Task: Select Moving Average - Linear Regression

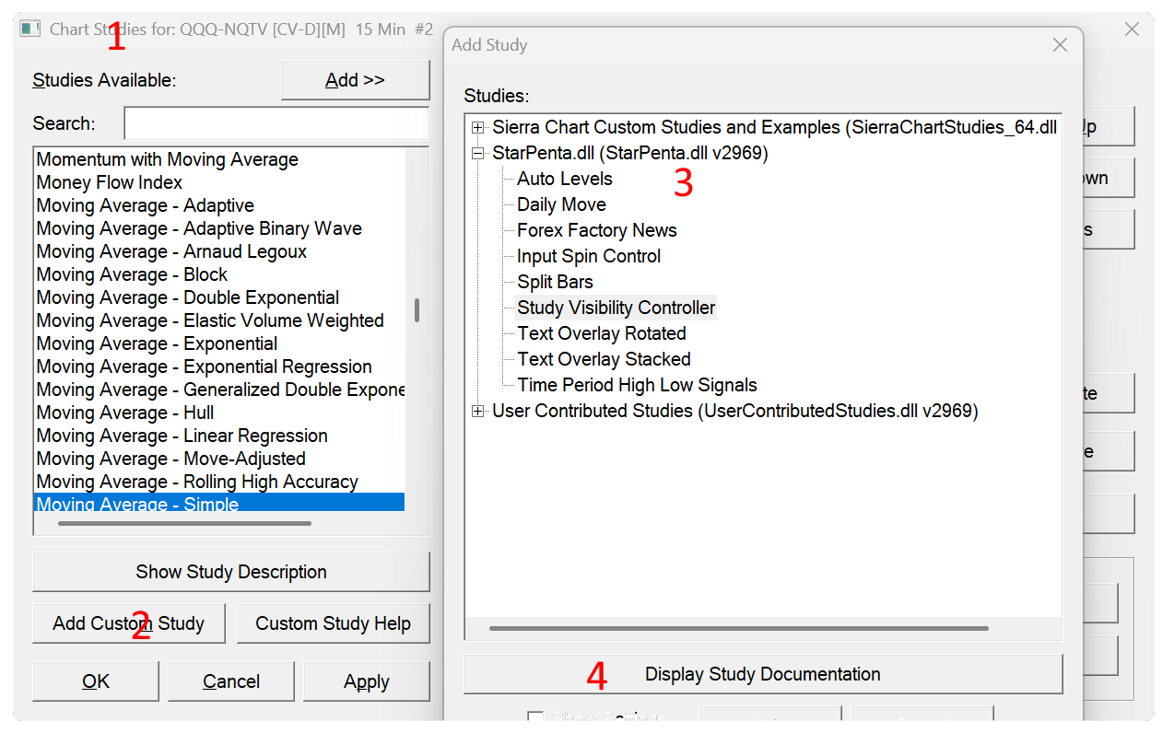Action: pyautogui.click(x=182, y=436)
